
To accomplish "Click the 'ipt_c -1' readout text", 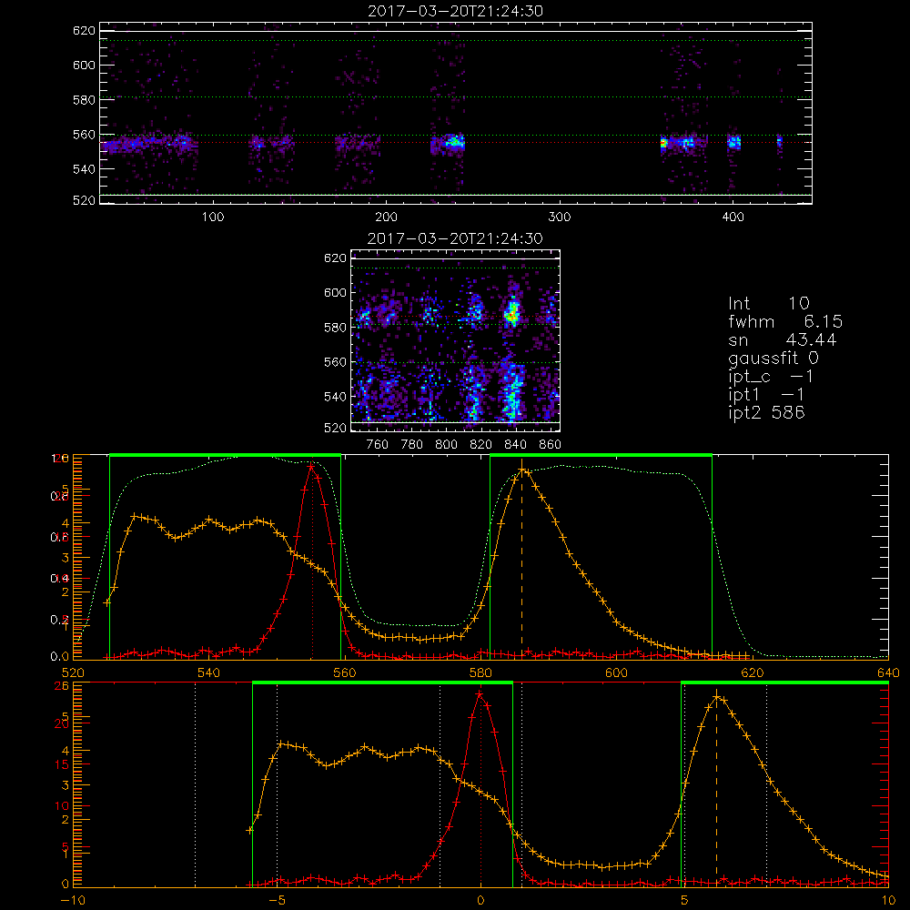I will click(771, 377).
